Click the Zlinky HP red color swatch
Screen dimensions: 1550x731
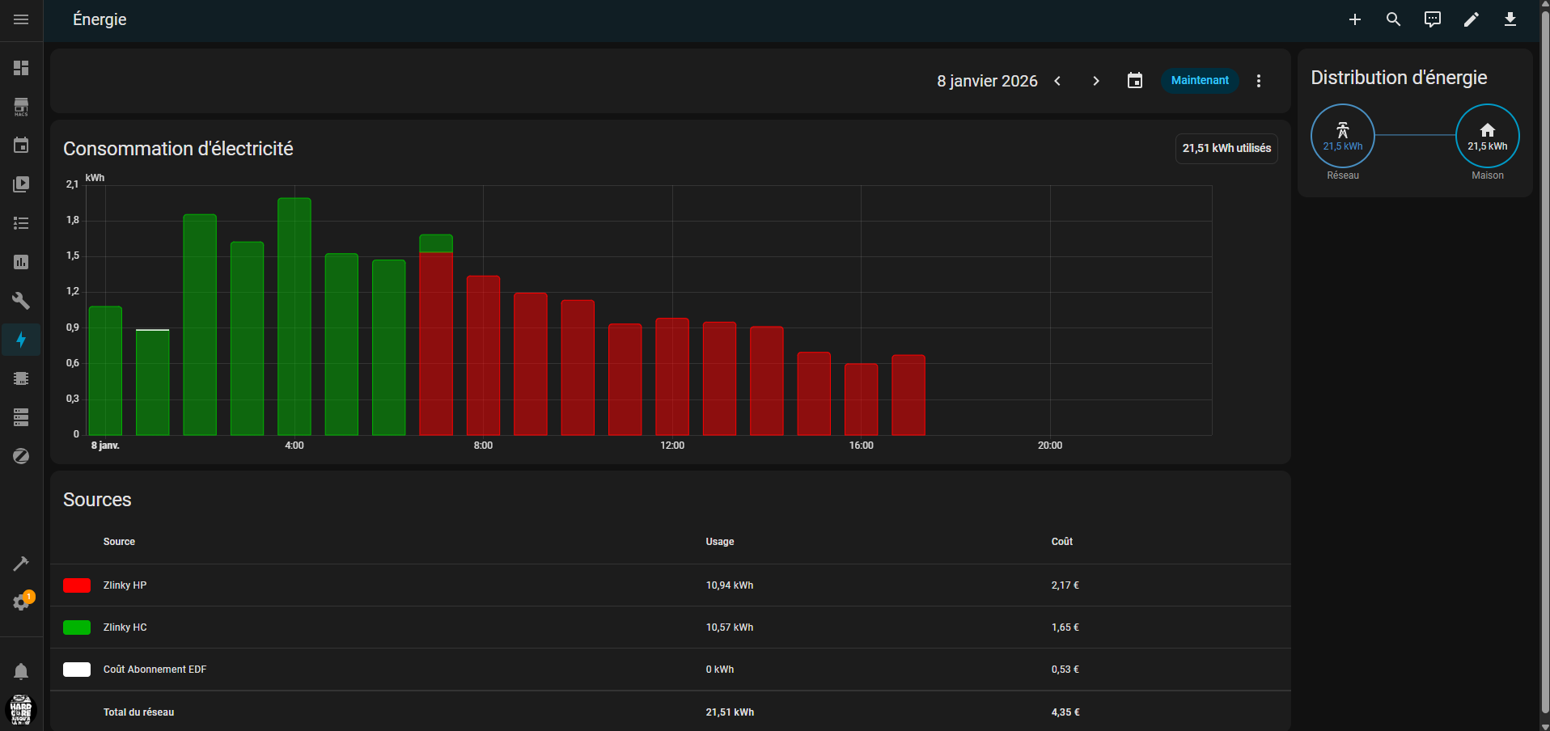(x=77, y=585)
